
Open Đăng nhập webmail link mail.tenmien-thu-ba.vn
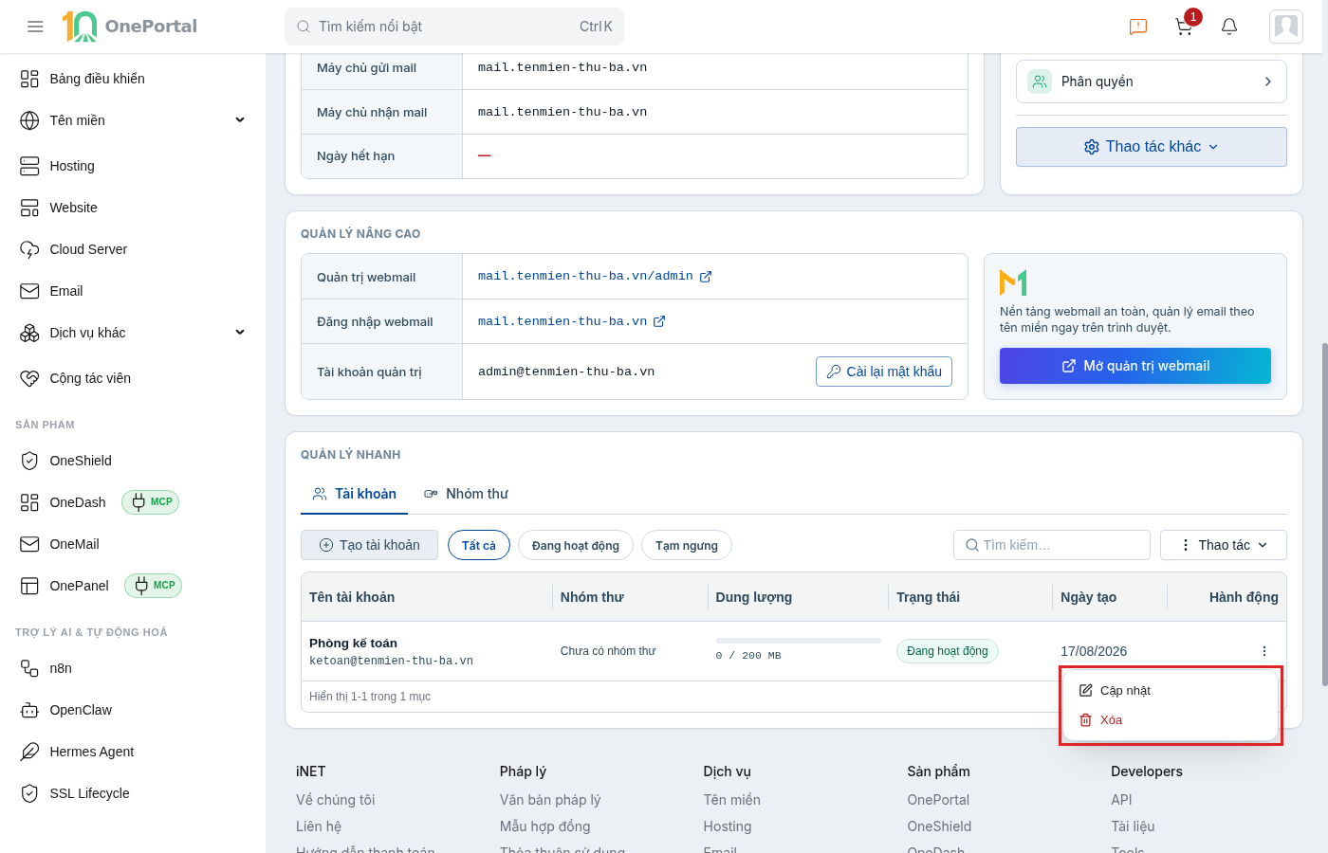572,321
